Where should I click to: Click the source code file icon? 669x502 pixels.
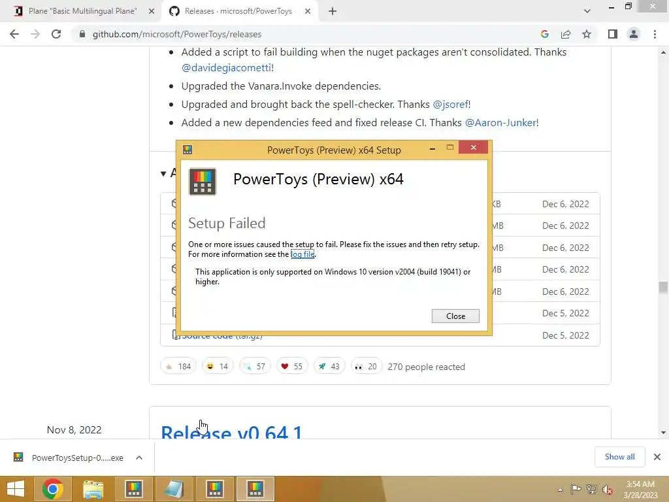point(174,334)
